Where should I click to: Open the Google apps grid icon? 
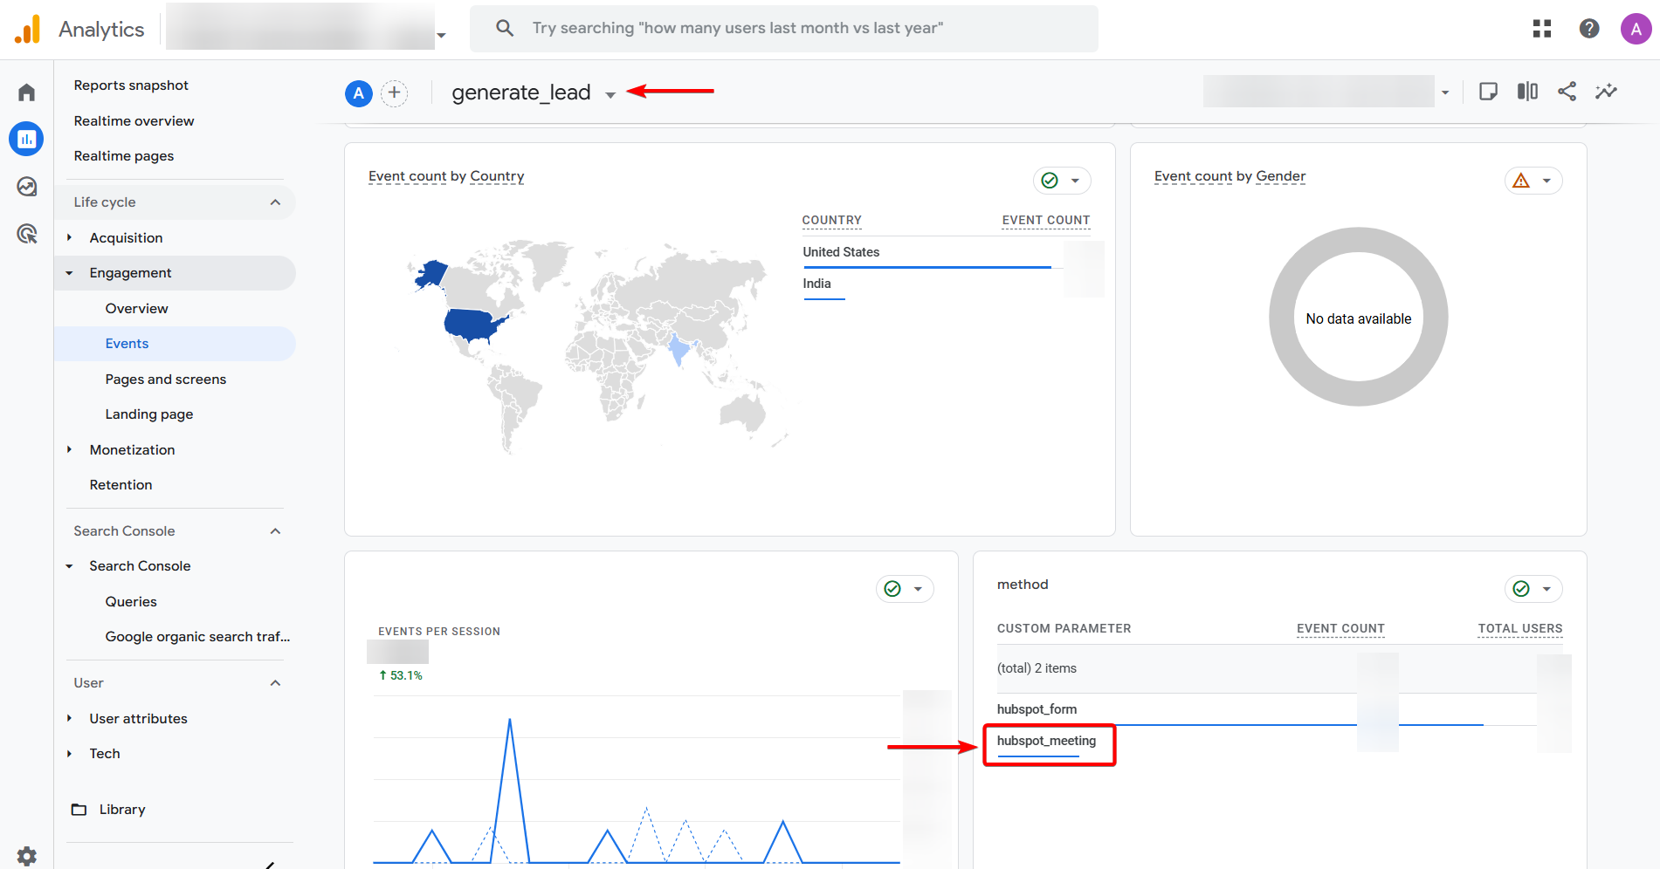(1542, 29)
